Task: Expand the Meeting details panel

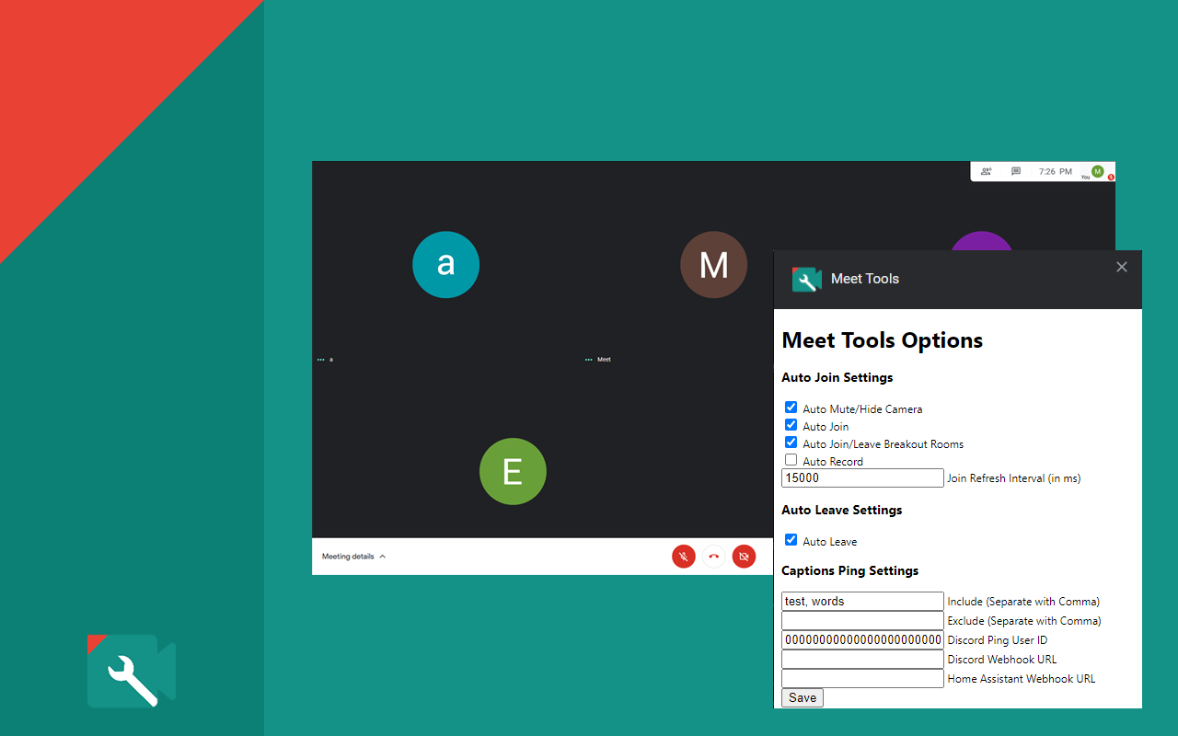Action: pos(352,556)
